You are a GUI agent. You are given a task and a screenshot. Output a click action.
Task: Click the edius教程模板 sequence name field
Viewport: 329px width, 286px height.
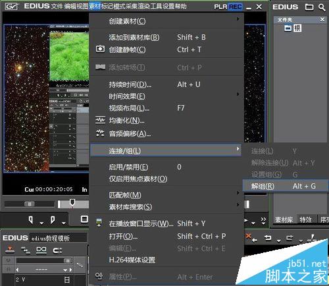[x=58, y=238]
